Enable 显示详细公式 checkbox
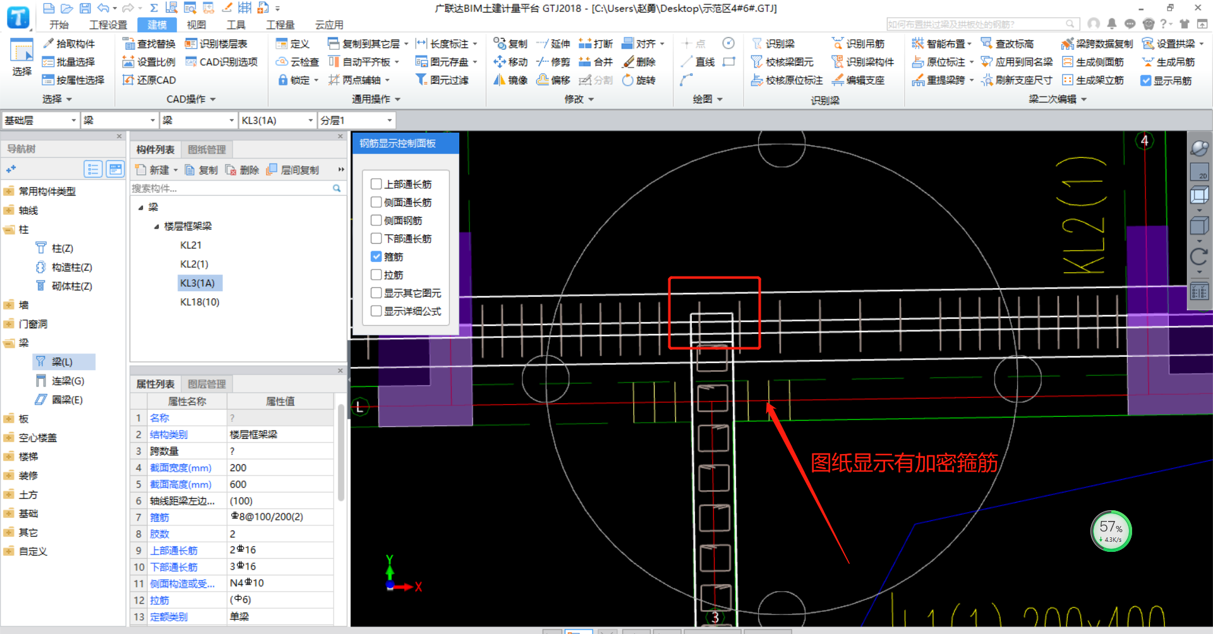The image size is (1213, 634). coord(377,311)
